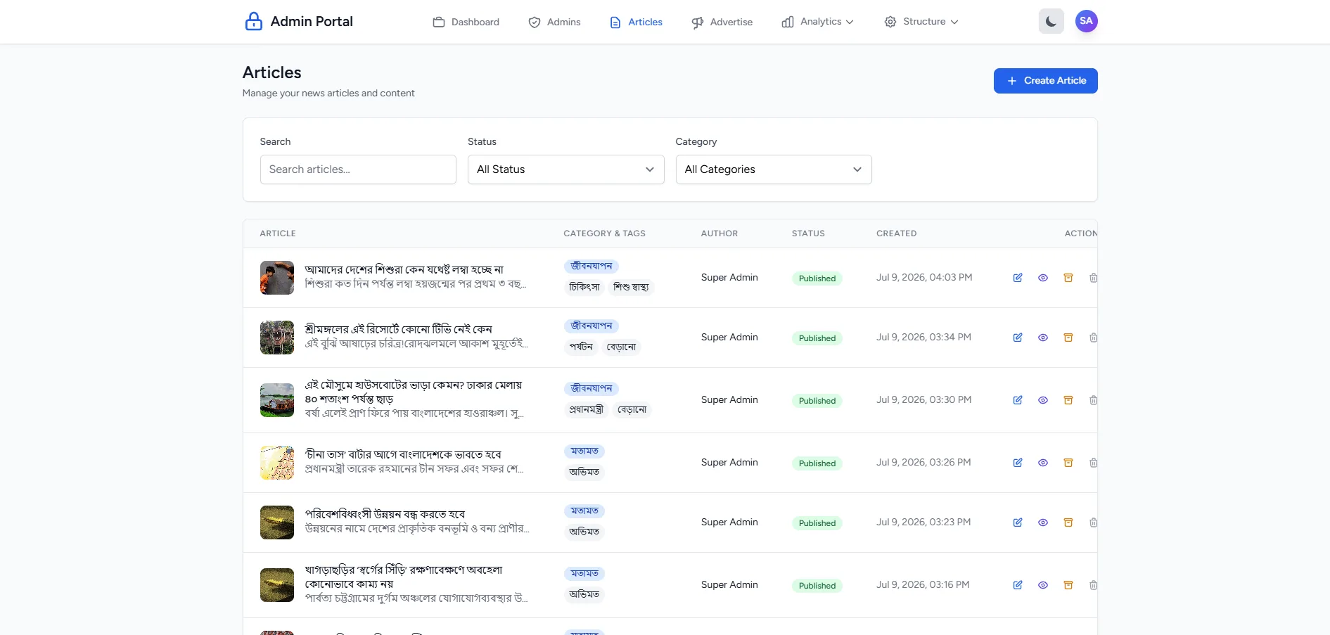View the article created at 03:23 PM

(1043, 522)
